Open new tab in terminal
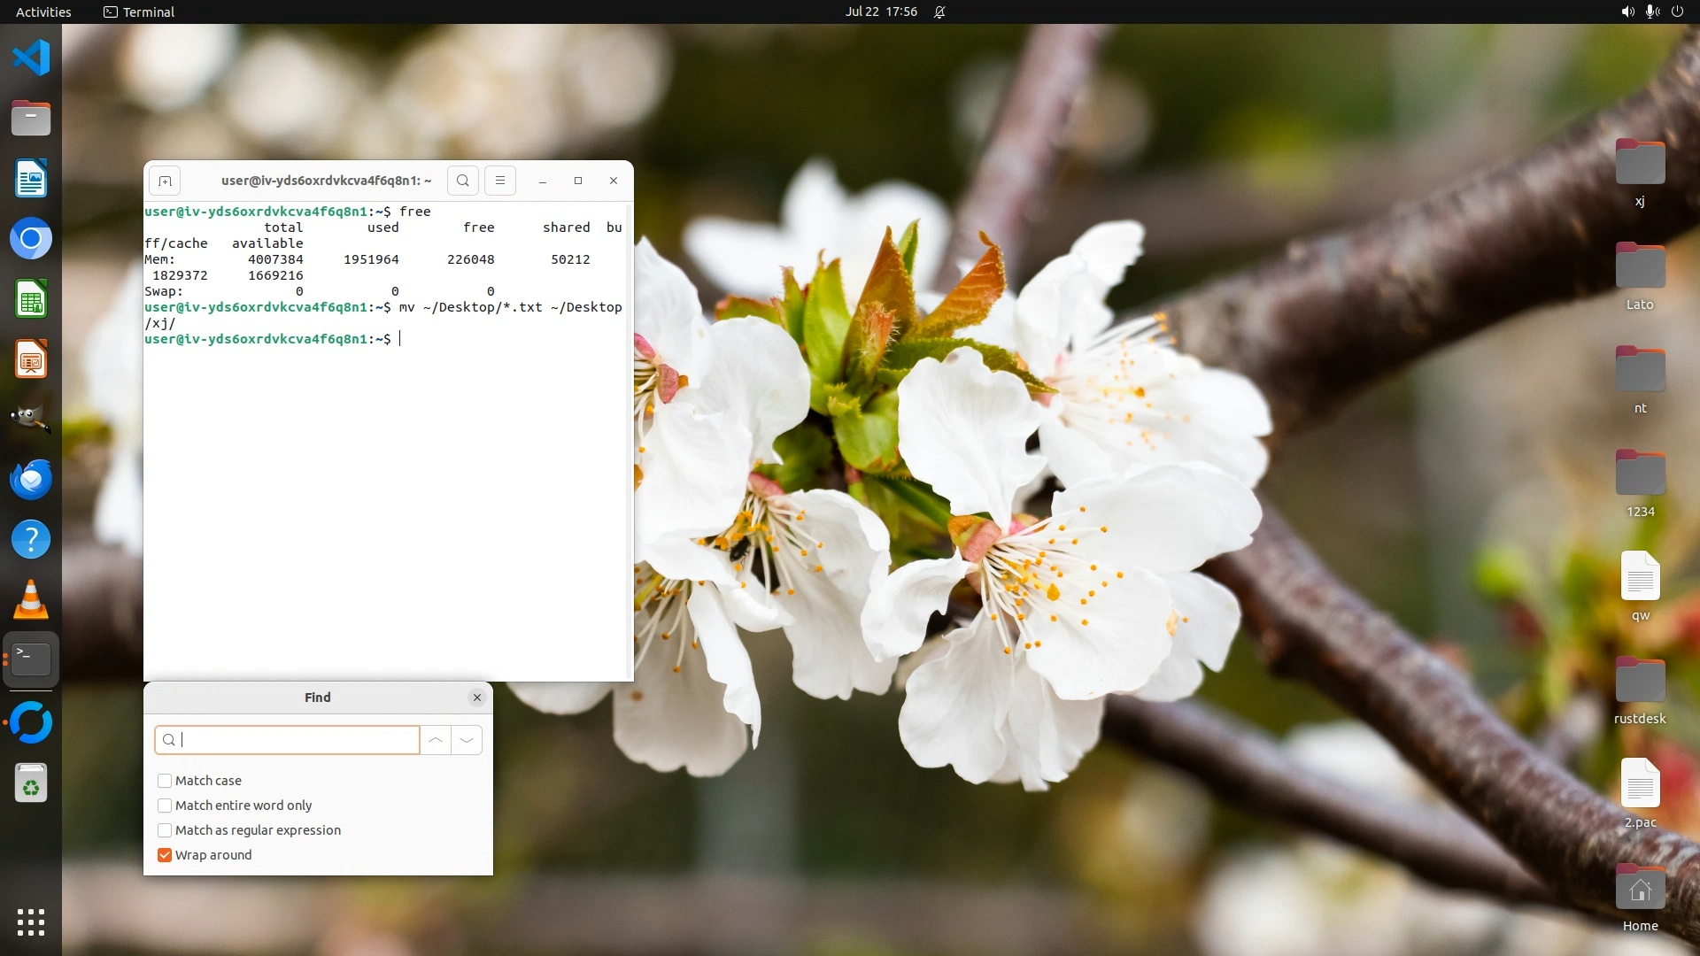1700x956 pixels. [x=165, y=181]
